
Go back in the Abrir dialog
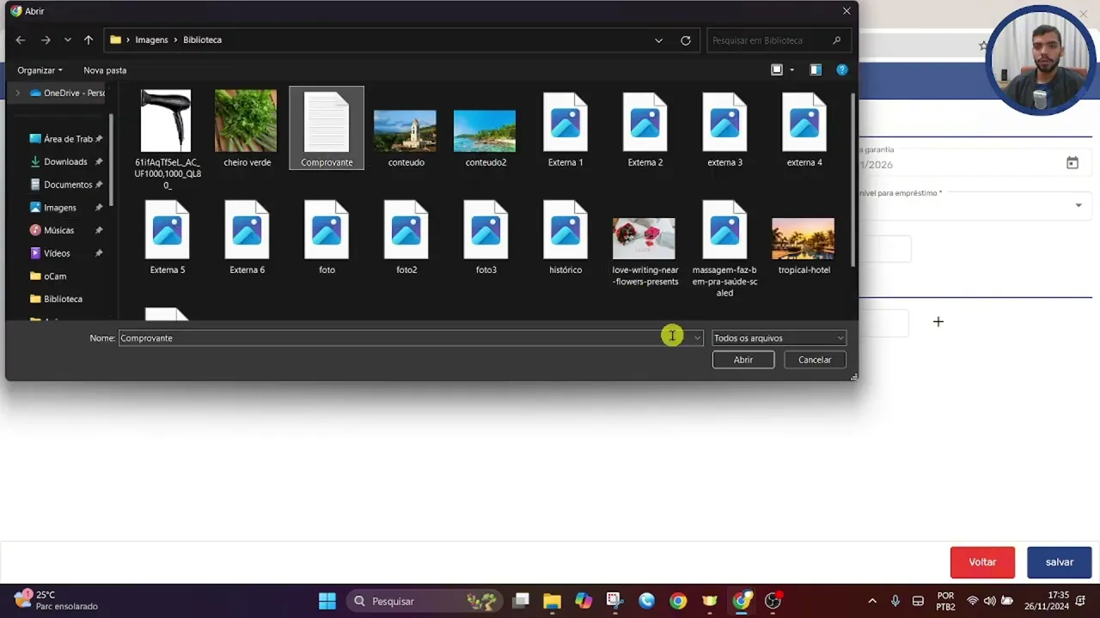[21, 40]
